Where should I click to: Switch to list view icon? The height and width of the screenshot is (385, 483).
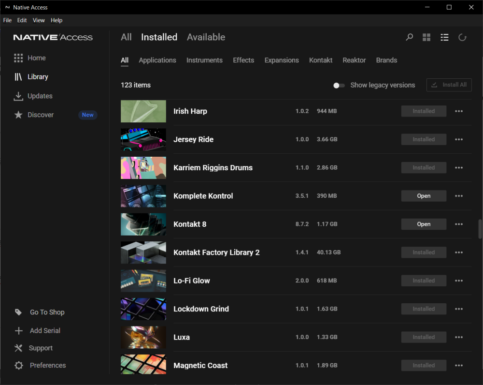click(x=444, y=37)
